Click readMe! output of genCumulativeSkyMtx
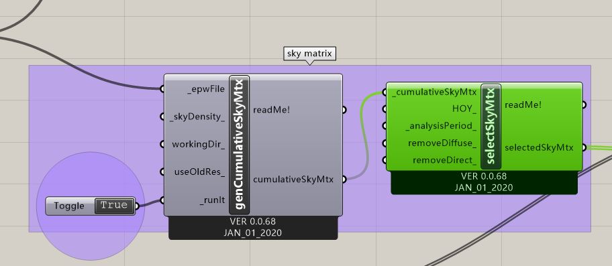 (x=272, y=110)
